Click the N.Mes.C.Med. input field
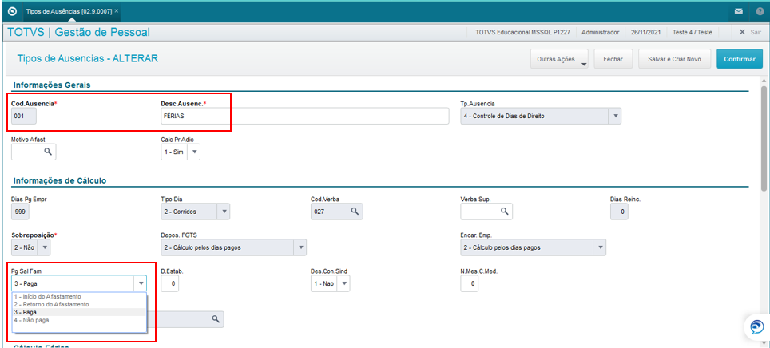The image size is (770, 348). (x=469, y=283)
